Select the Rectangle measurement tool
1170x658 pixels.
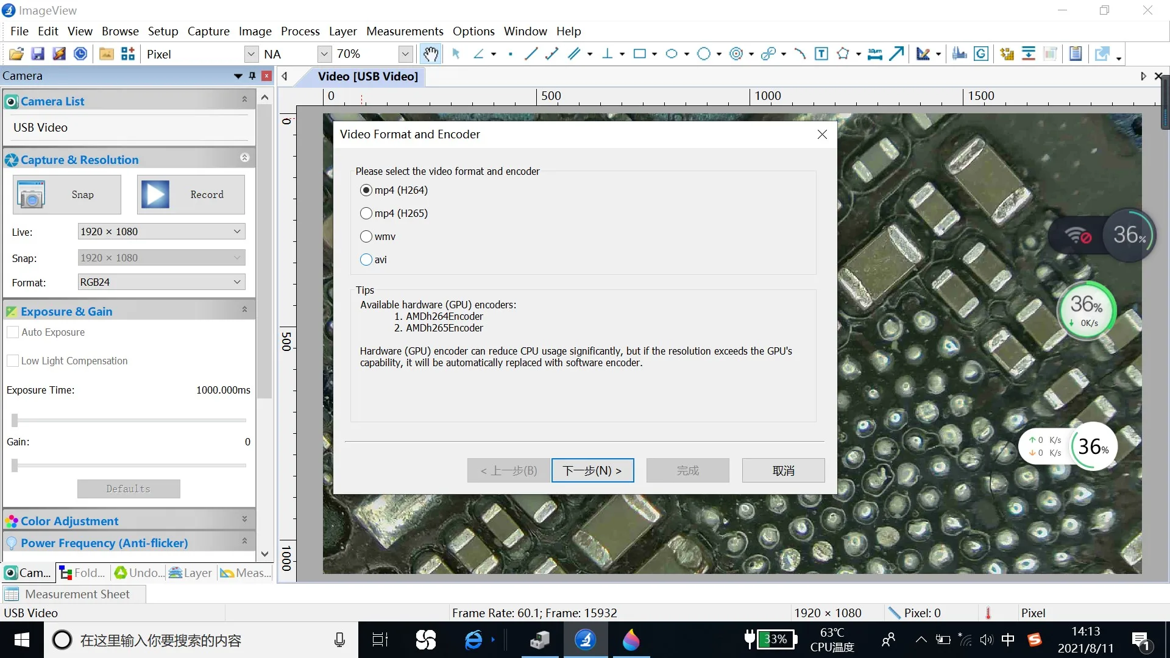tap(639, 54)
